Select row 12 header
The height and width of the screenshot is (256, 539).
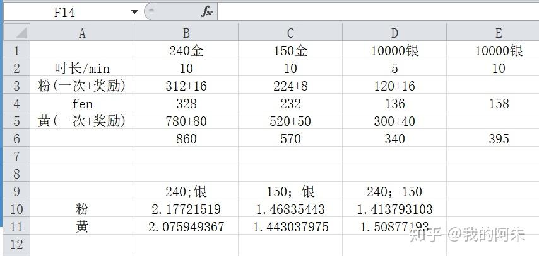click(16, 244)
